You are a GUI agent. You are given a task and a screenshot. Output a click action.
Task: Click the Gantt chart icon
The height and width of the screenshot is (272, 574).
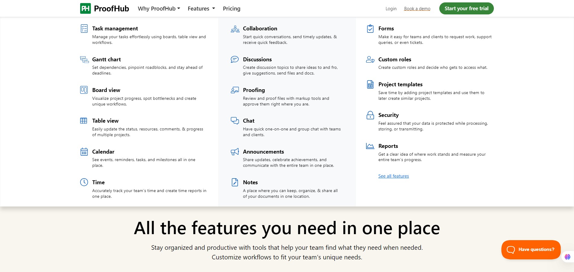84,60
